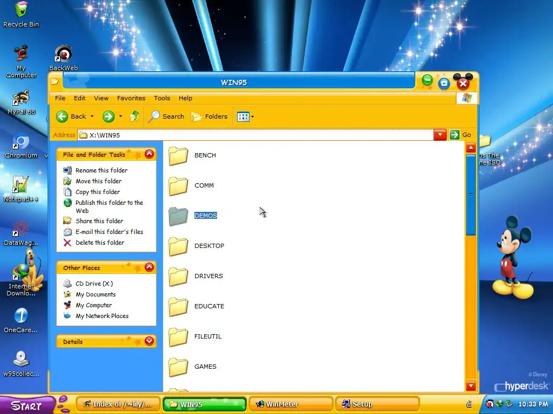This screenshot has width=553, height=414.
Task: Click the scrollbar down arrow
Action: [471, 385]
